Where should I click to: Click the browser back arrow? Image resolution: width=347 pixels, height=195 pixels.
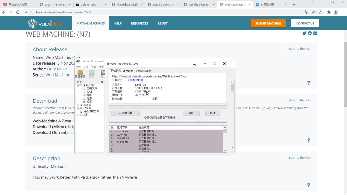pos(4,12)
